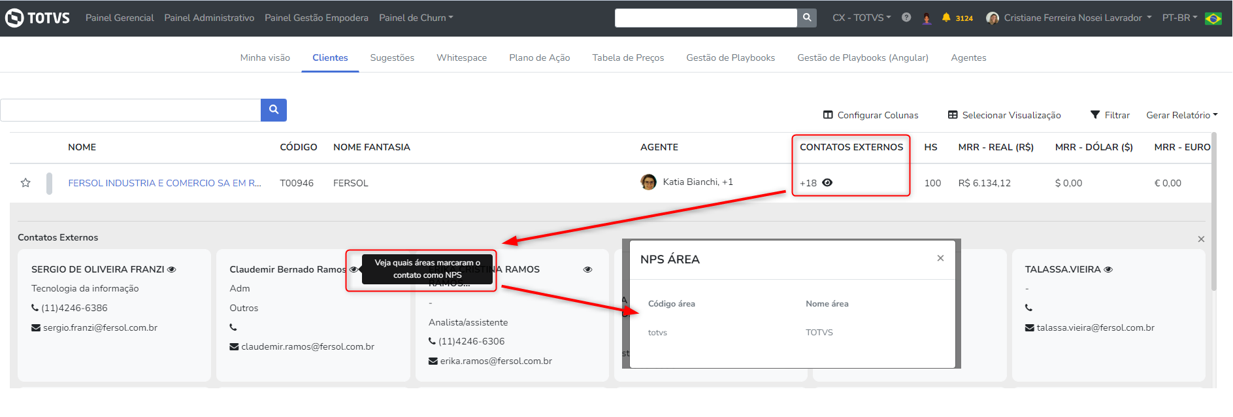Click HS column header
Viewport: 1233px width, 417px height.
930,147
